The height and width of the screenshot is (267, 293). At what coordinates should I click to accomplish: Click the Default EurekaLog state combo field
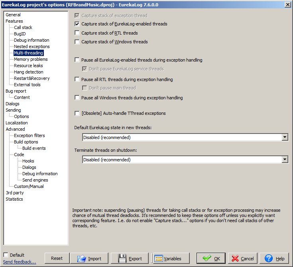pyautogui.click(x=185, y=137)
